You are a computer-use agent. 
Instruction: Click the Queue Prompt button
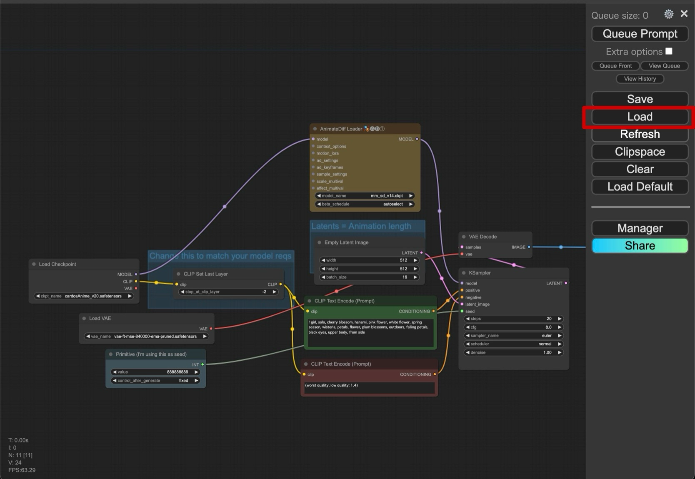(x=640, y=34)
